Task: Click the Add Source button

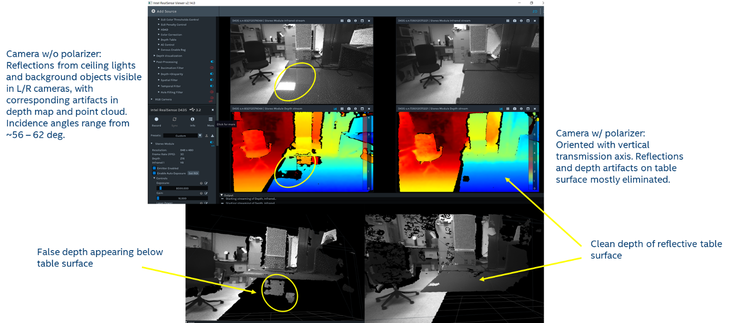Action: 164,11
